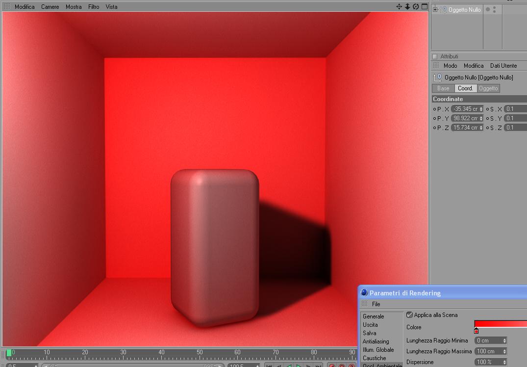Click the P . Y value stepper arrows
Image resolution: width=527 pixels, height=367 pixels.
[x=481, y=118]
